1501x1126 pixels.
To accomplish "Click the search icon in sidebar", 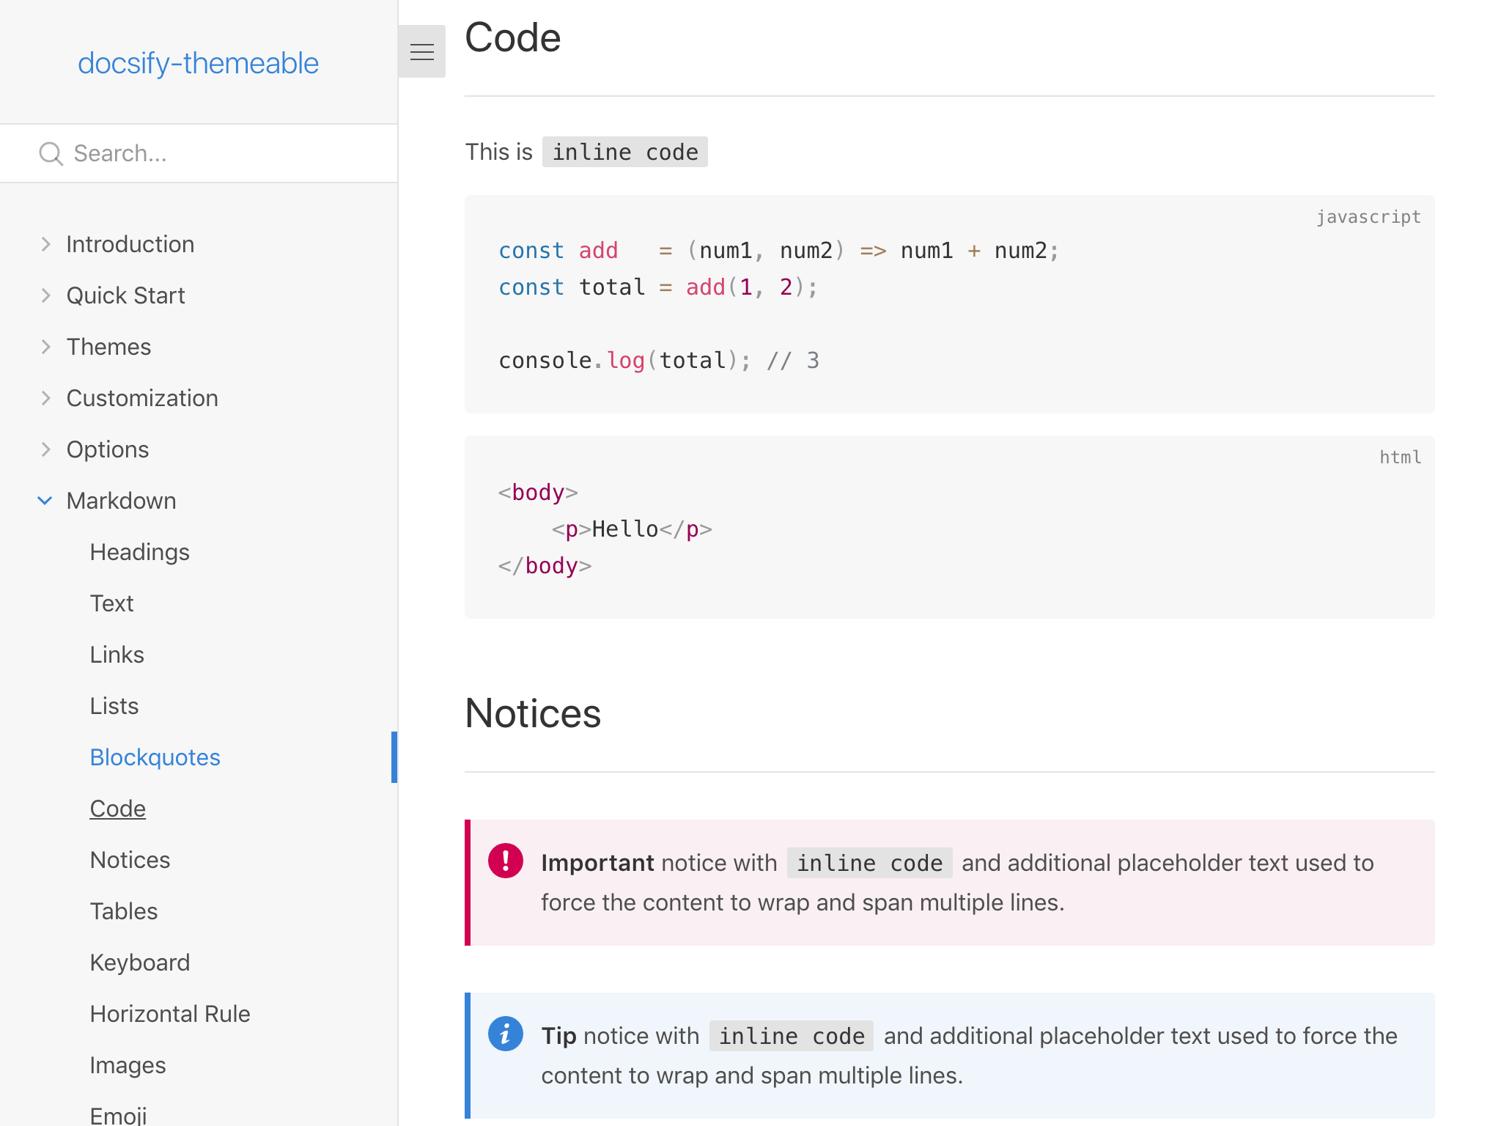I will pos(48,152).
